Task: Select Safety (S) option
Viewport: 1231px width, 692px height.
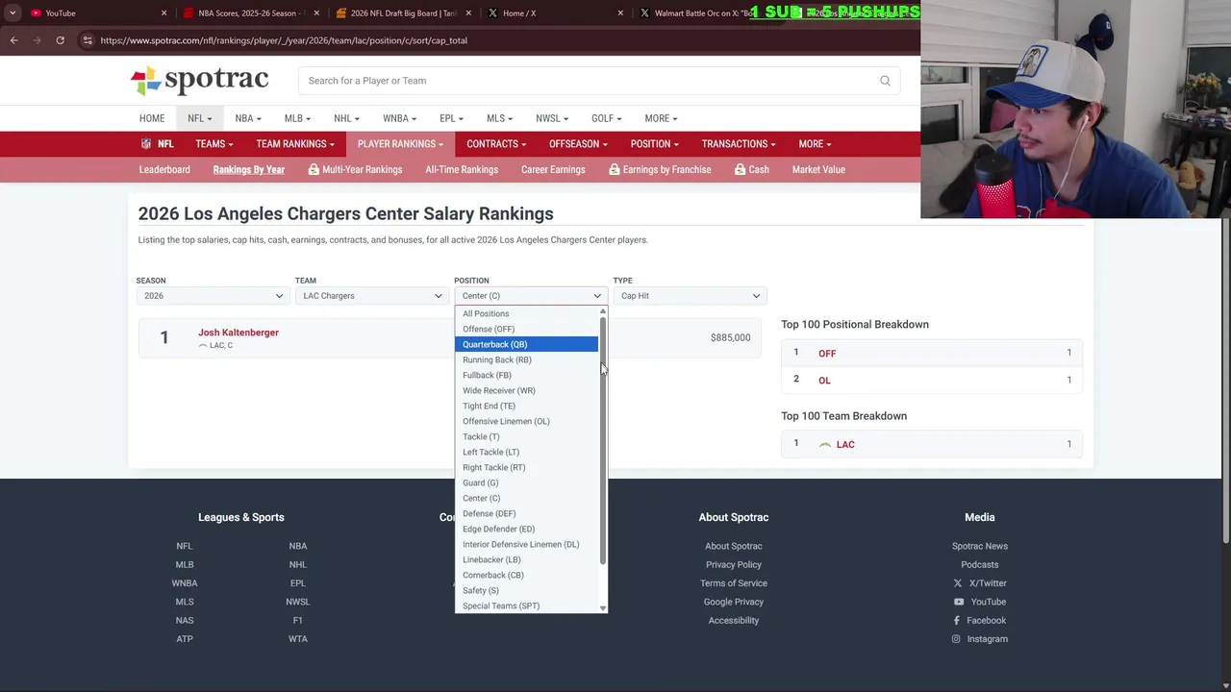Action: click(x=526, y=590)
